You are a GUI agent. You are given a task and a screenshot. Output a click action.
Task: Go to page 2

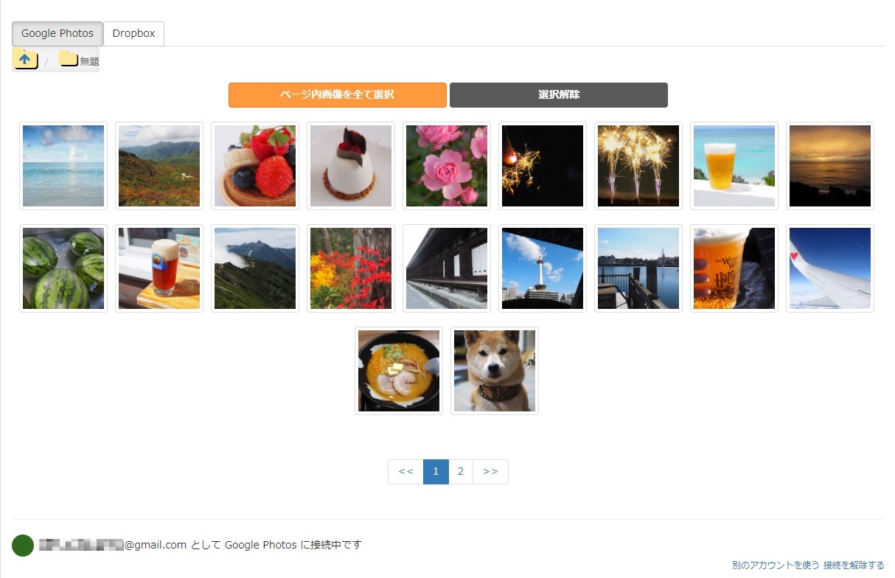tap(461, 472)
